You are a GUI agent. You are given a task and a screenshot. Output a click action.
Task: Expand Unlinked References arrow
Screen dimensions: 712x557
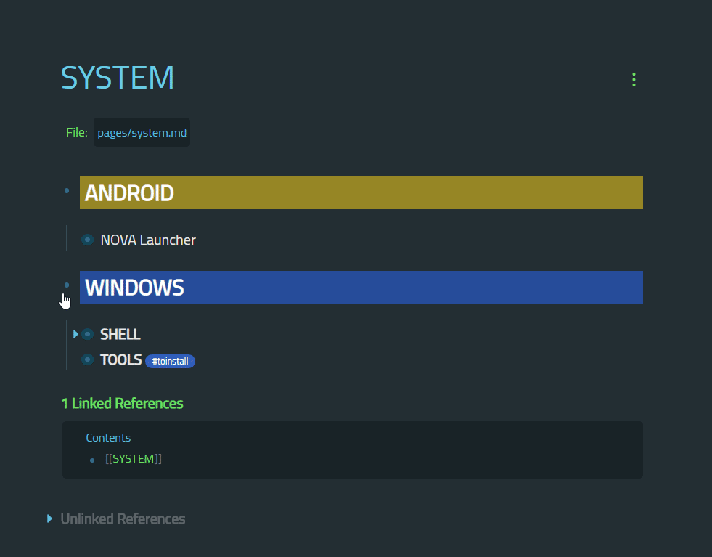(x=49, y=519)
